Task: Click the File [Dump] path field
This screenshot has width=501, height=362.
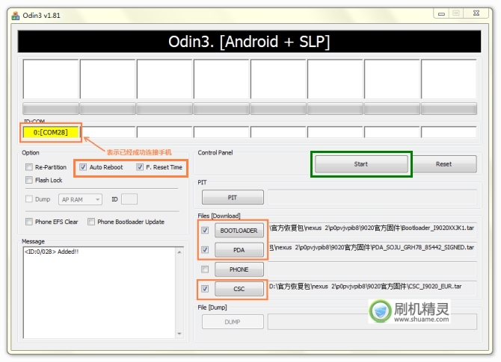Action: pos(372,322)
